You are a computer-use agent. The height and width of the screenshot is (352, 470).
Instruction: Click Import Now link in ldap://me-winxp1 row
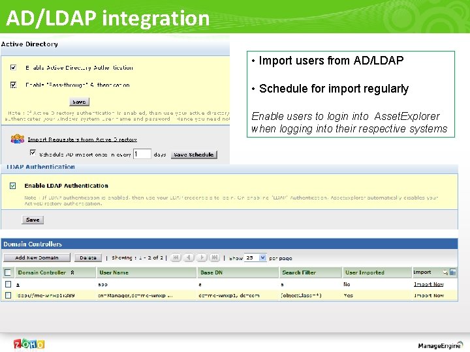[x=429, y=295]
